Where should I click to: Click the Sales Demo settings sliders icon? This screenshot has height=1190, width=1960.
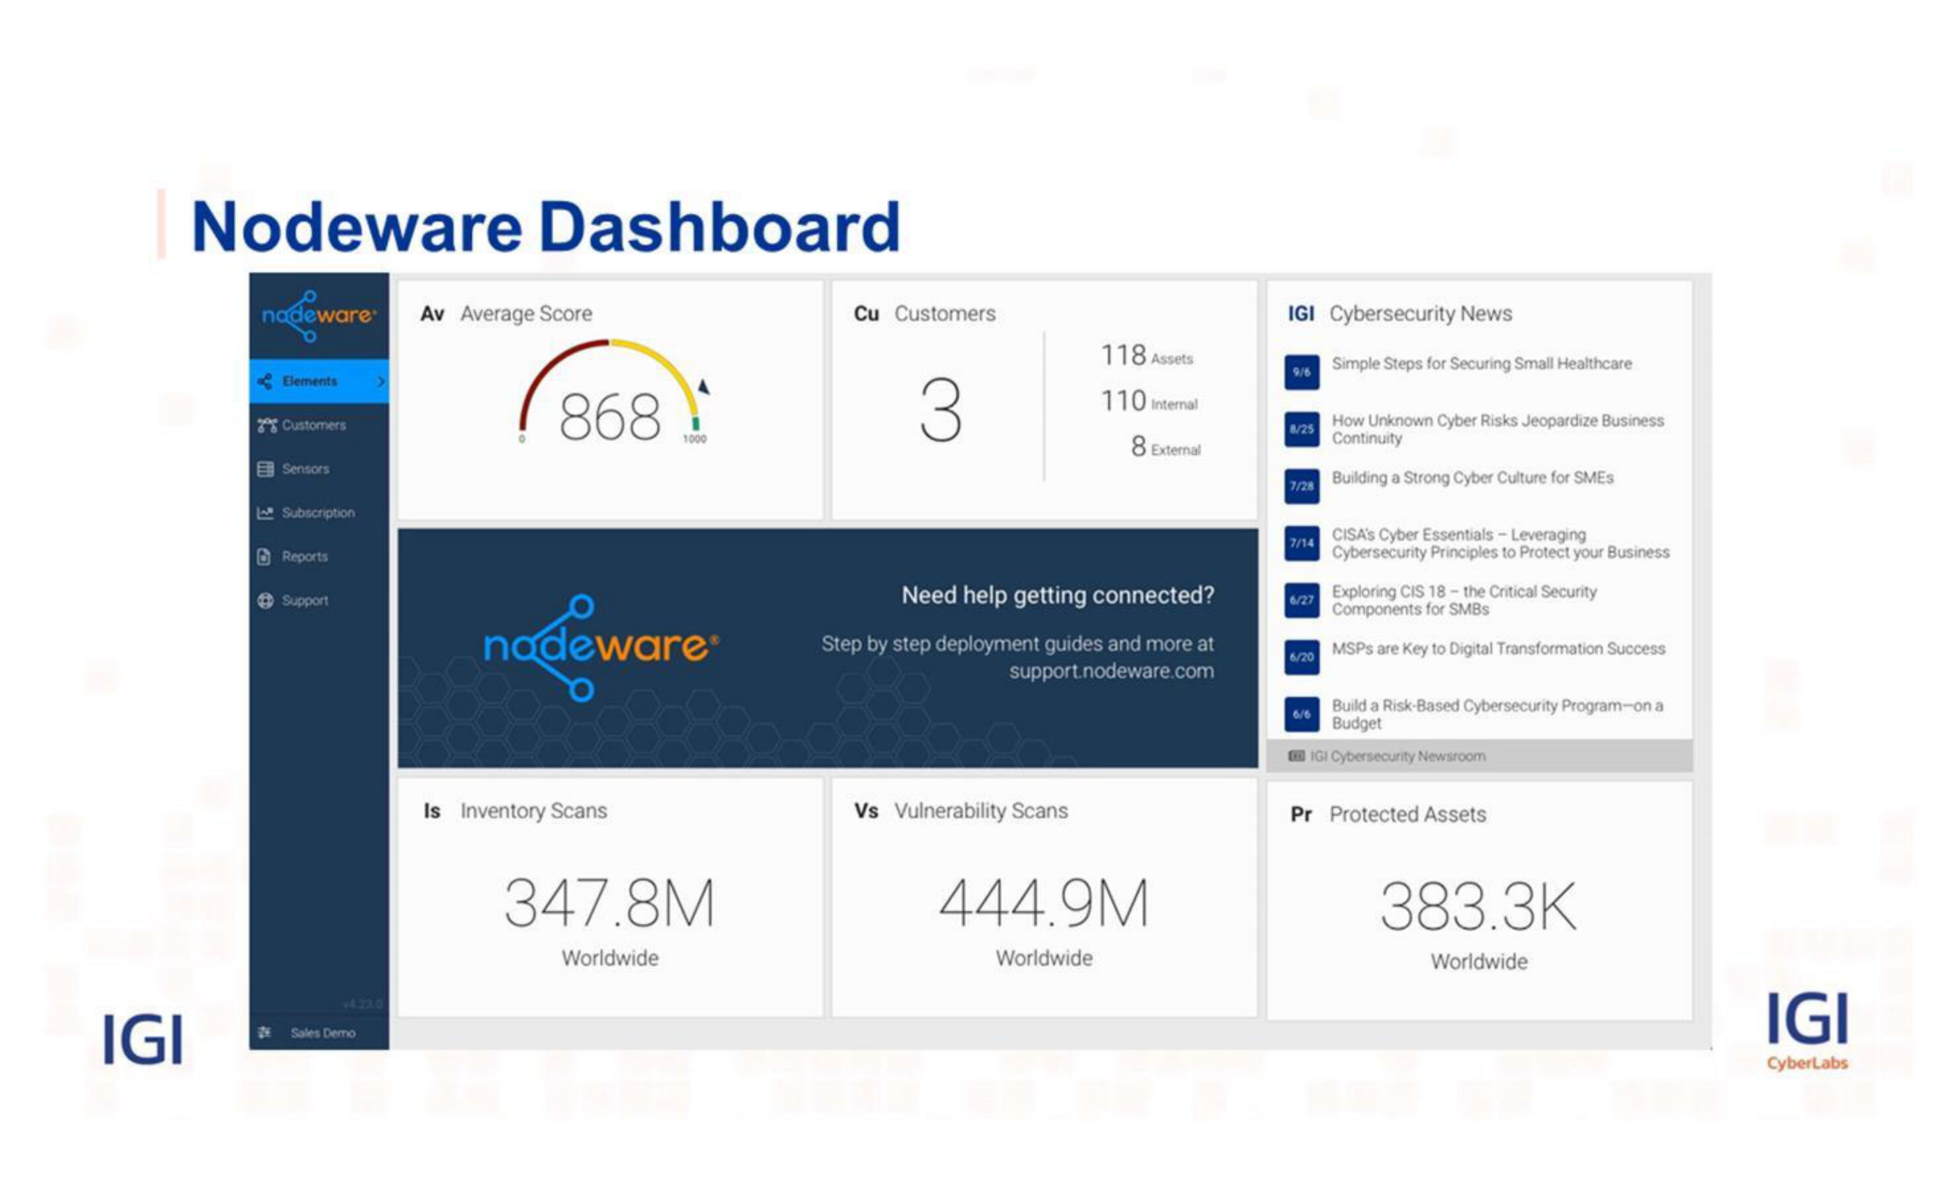[x=265, y=1033]
